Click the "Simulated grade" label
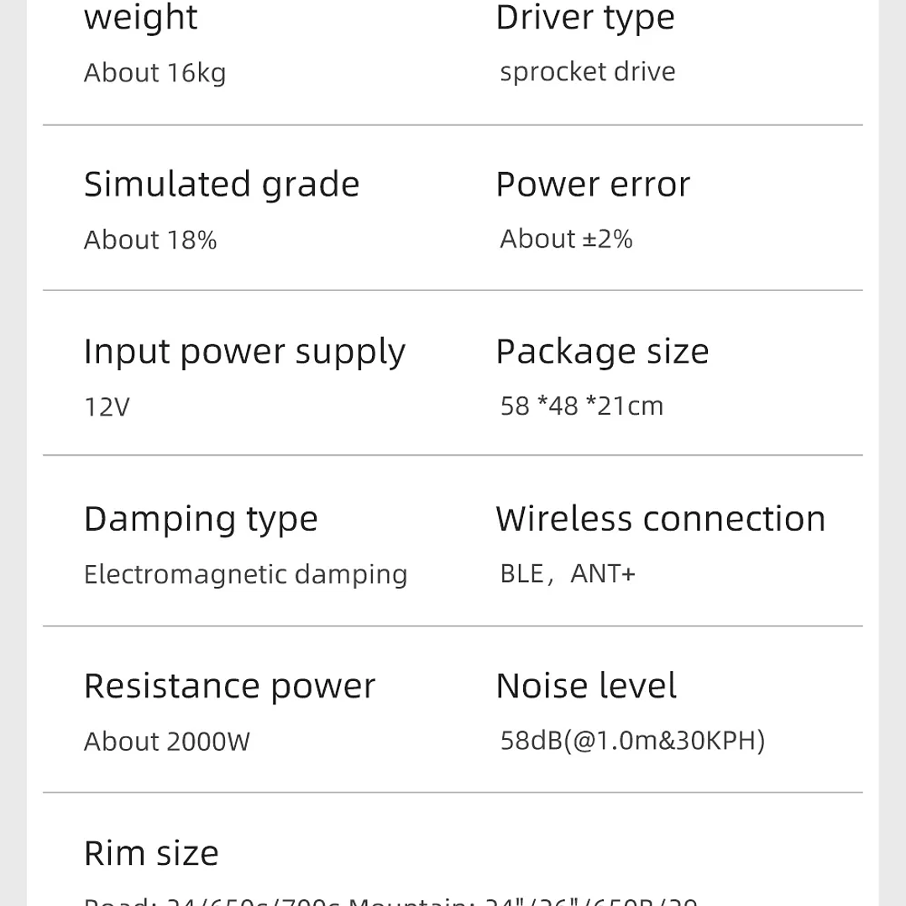906x906 pixels. 222,184
